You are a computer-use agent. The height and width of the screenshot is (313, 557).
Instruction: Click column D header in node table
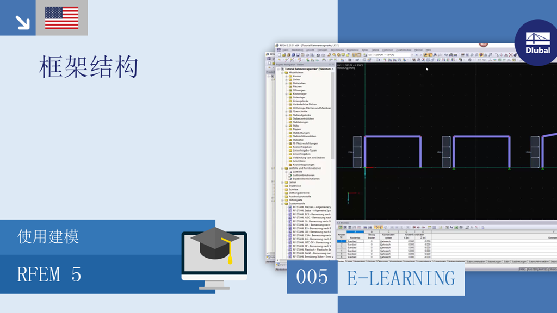pos(406,231)
